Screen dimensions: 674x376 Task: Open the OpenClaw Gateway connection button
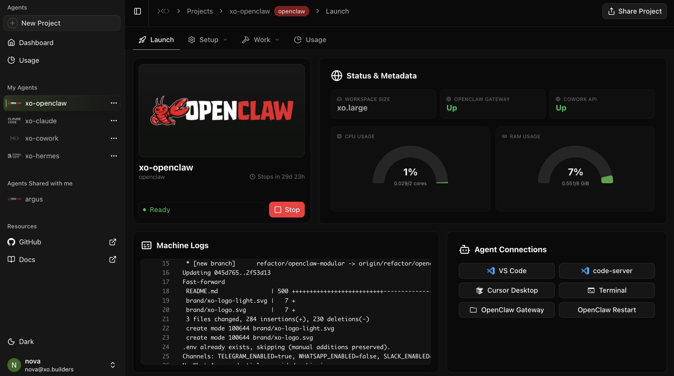coord(507,310)
